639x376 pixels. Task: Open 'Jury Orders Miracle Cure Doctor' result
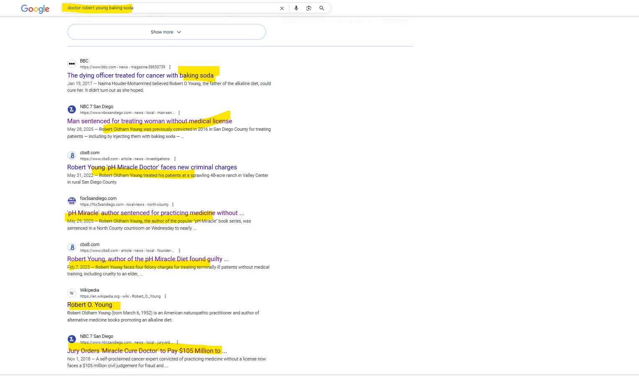(x=147, y=351)
